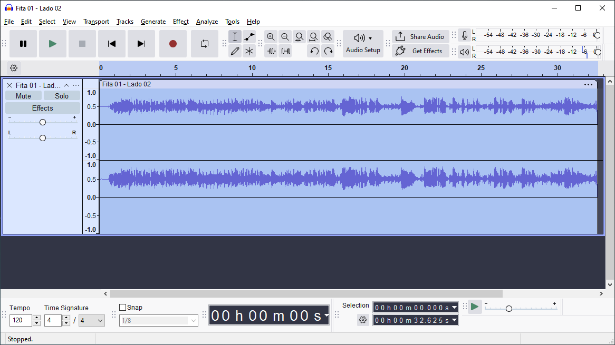This screenshot has width=615, height=345.
Task: Click the Get Effects button
Action: click(x=420, y=51)
